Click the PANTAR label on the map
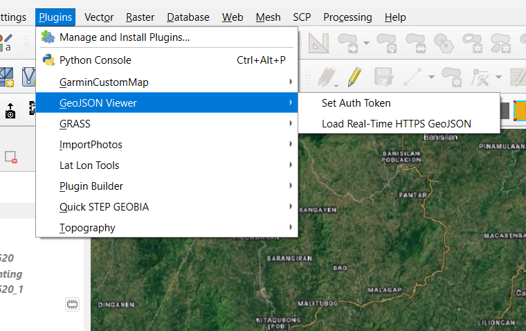Image resolution: width=526 pixels, height=331 pixels. pyautogui.click(x=413, y=195)
